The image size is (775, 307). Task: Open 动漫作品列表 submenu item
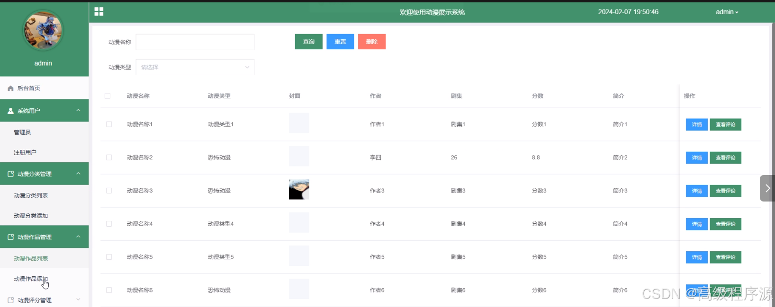tap(45, 258)
